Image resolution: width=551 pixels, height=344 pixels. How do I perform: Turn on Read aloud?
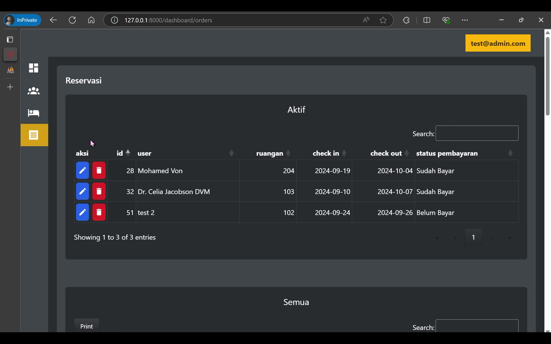(x=366, y=20)
